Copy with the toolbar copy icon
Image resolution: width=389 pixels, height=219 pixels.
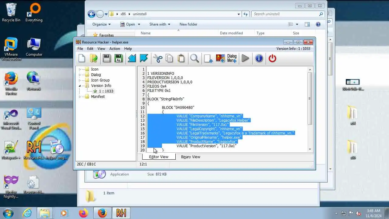[169, 58]
